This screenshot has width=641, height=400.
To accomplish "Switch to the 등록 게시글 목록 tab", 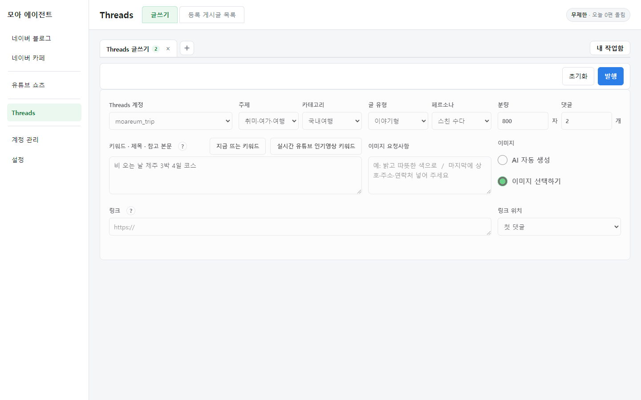I will [x=212, y=15].
